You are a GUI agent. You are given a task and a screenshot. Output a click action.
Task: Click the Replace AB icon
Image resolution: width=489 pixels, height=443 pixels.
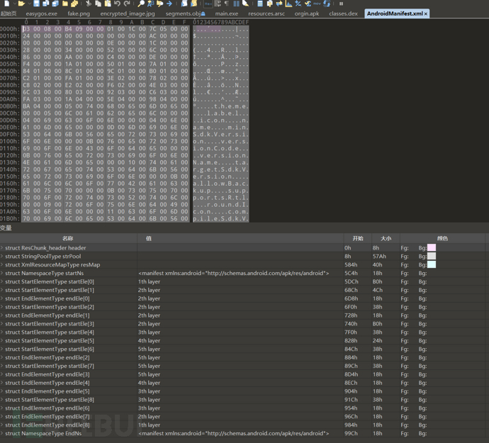click(151, 4)
